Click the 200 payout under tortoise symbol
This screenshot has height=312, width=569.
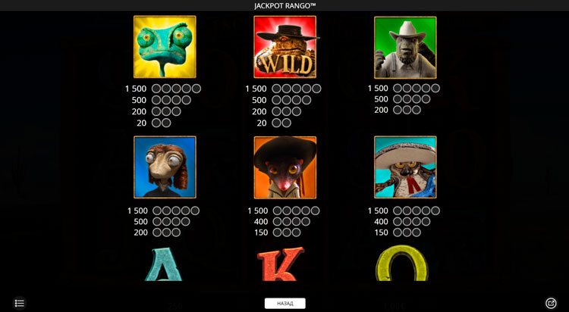pyautogui.click(x=381, y=110)
